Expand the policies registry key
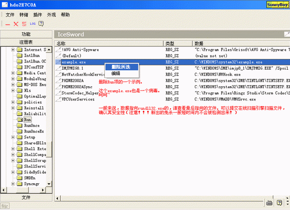 pyautogui.click(x=13, y=102)
